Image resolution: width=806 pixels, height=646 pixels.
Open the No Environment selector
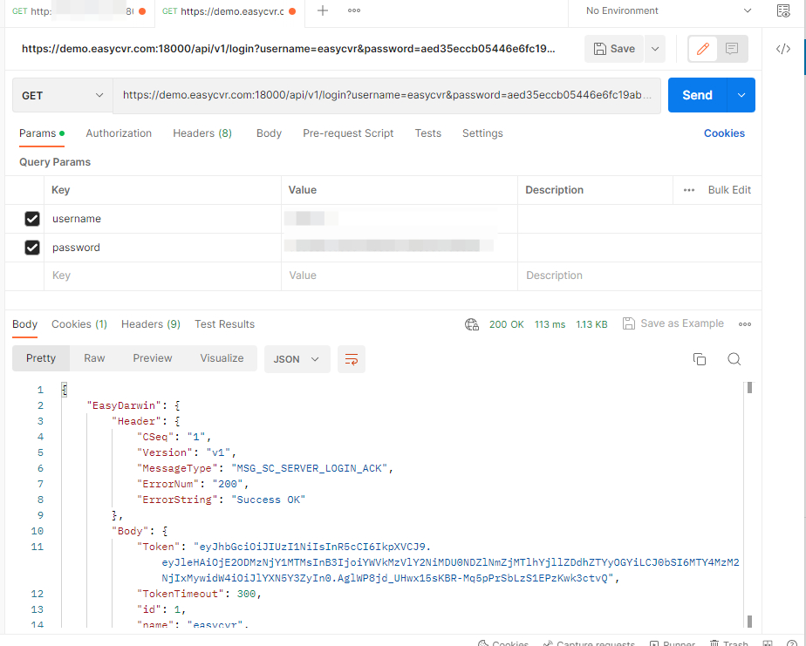(x=668, y=10)
